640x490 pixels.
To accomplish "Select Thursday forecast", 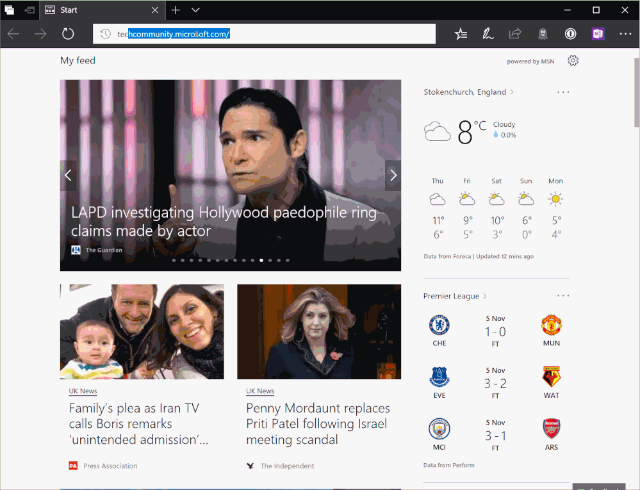I will [x=438, y=208].
